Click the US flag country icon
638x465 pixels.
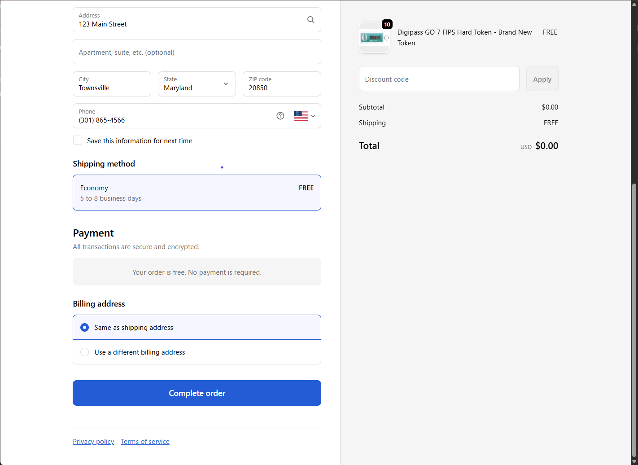[301, 116]
